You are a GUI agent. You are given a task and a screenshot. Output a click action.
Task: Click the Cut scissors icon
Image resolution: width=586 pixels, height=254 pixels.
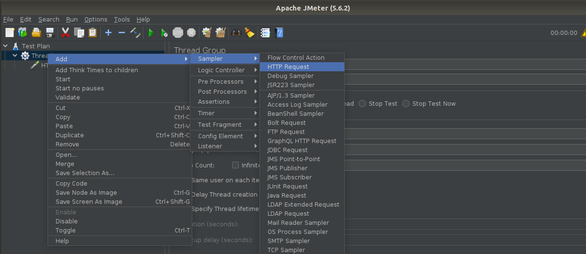(66, 33)
